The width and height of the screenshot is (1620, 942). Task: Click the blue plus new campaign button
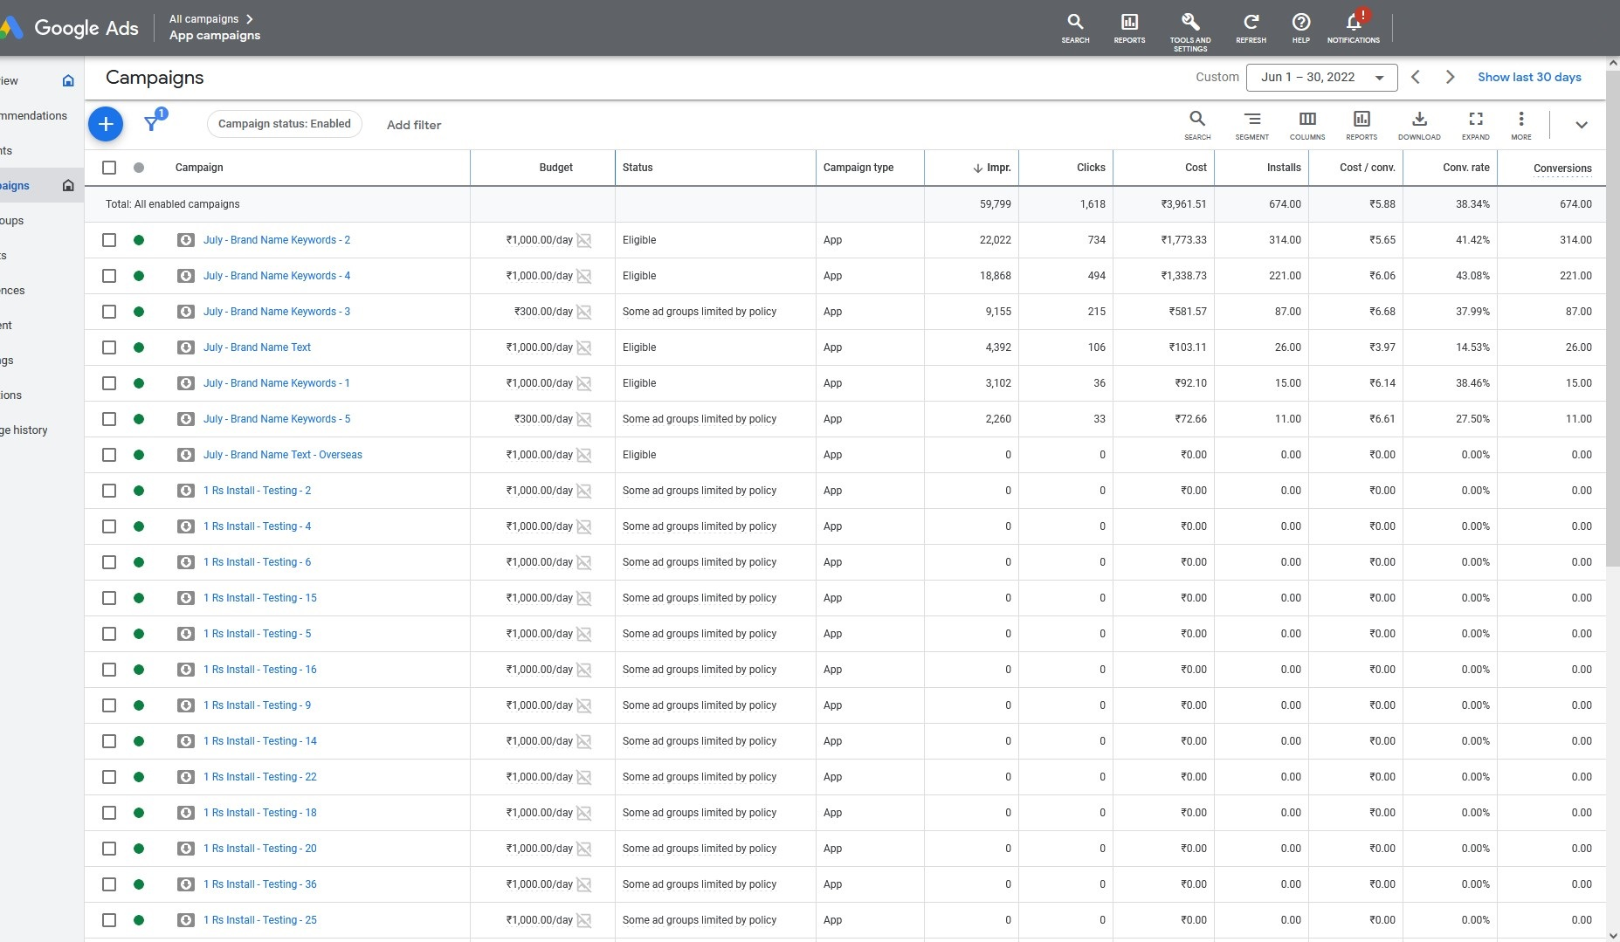106,124
